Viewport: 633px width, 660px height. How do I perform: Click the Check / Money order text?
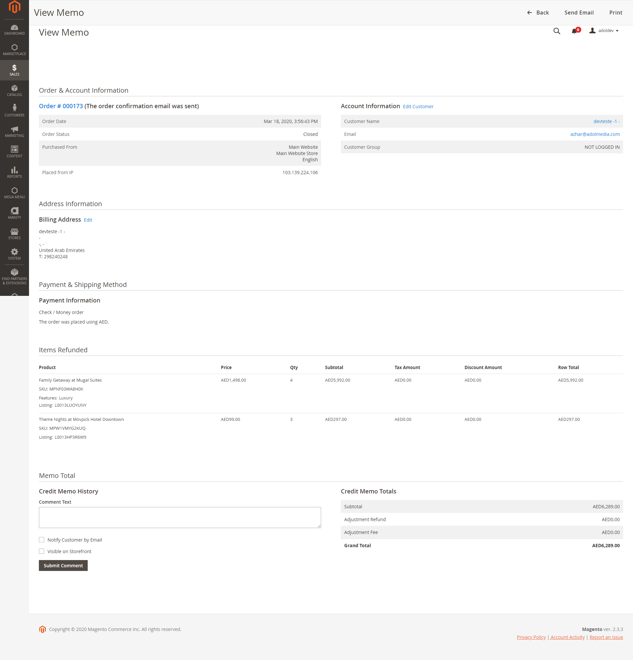tap(61, 312)
